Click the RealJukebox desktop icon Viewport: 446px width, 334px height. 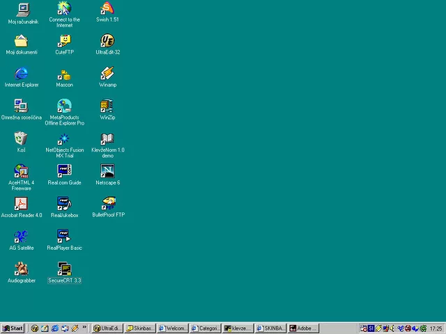coord(64,204)
